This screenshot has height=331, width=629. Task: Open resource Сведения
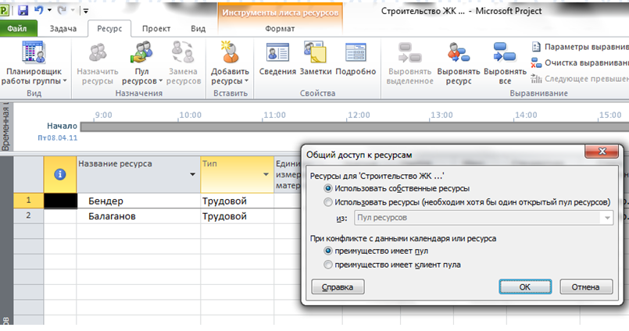pyautogui.click(x=277, y=59)
